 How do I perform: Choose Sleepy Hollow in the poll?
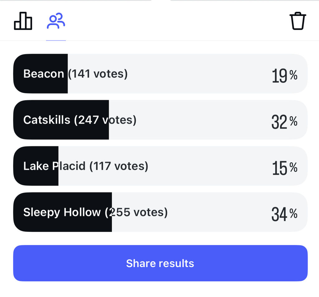coord(160,212)
